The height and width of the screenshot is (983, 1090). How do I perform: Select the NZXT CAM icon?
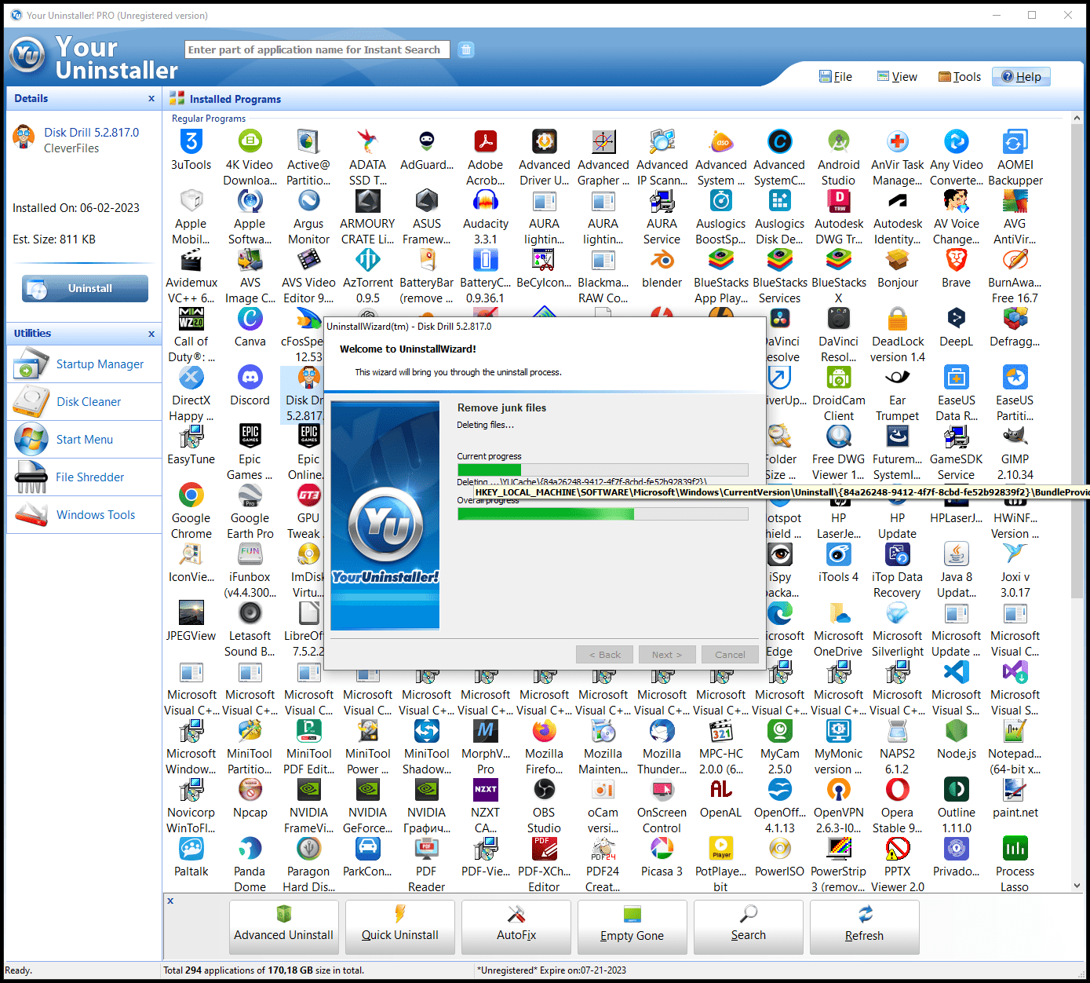(485, 789)
